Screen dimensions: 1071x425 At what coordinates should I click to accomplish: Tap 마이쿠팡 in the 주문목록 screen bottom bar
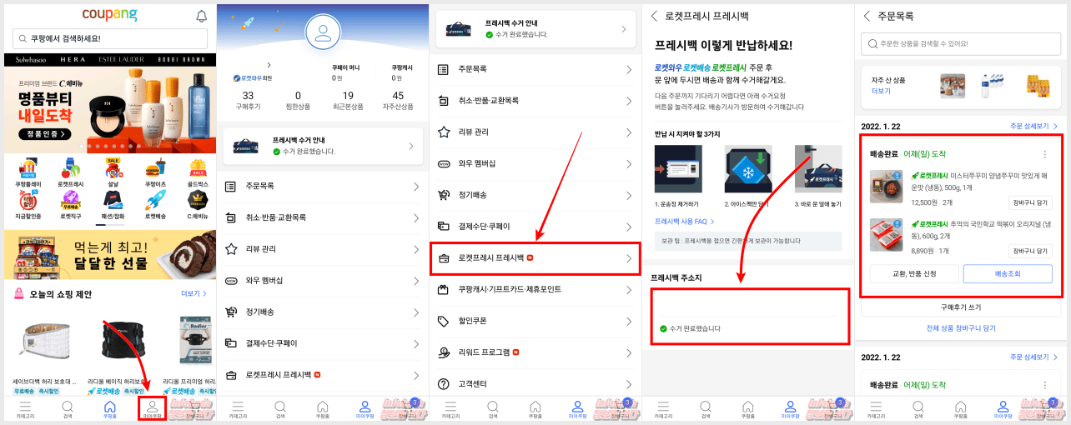1003,409
